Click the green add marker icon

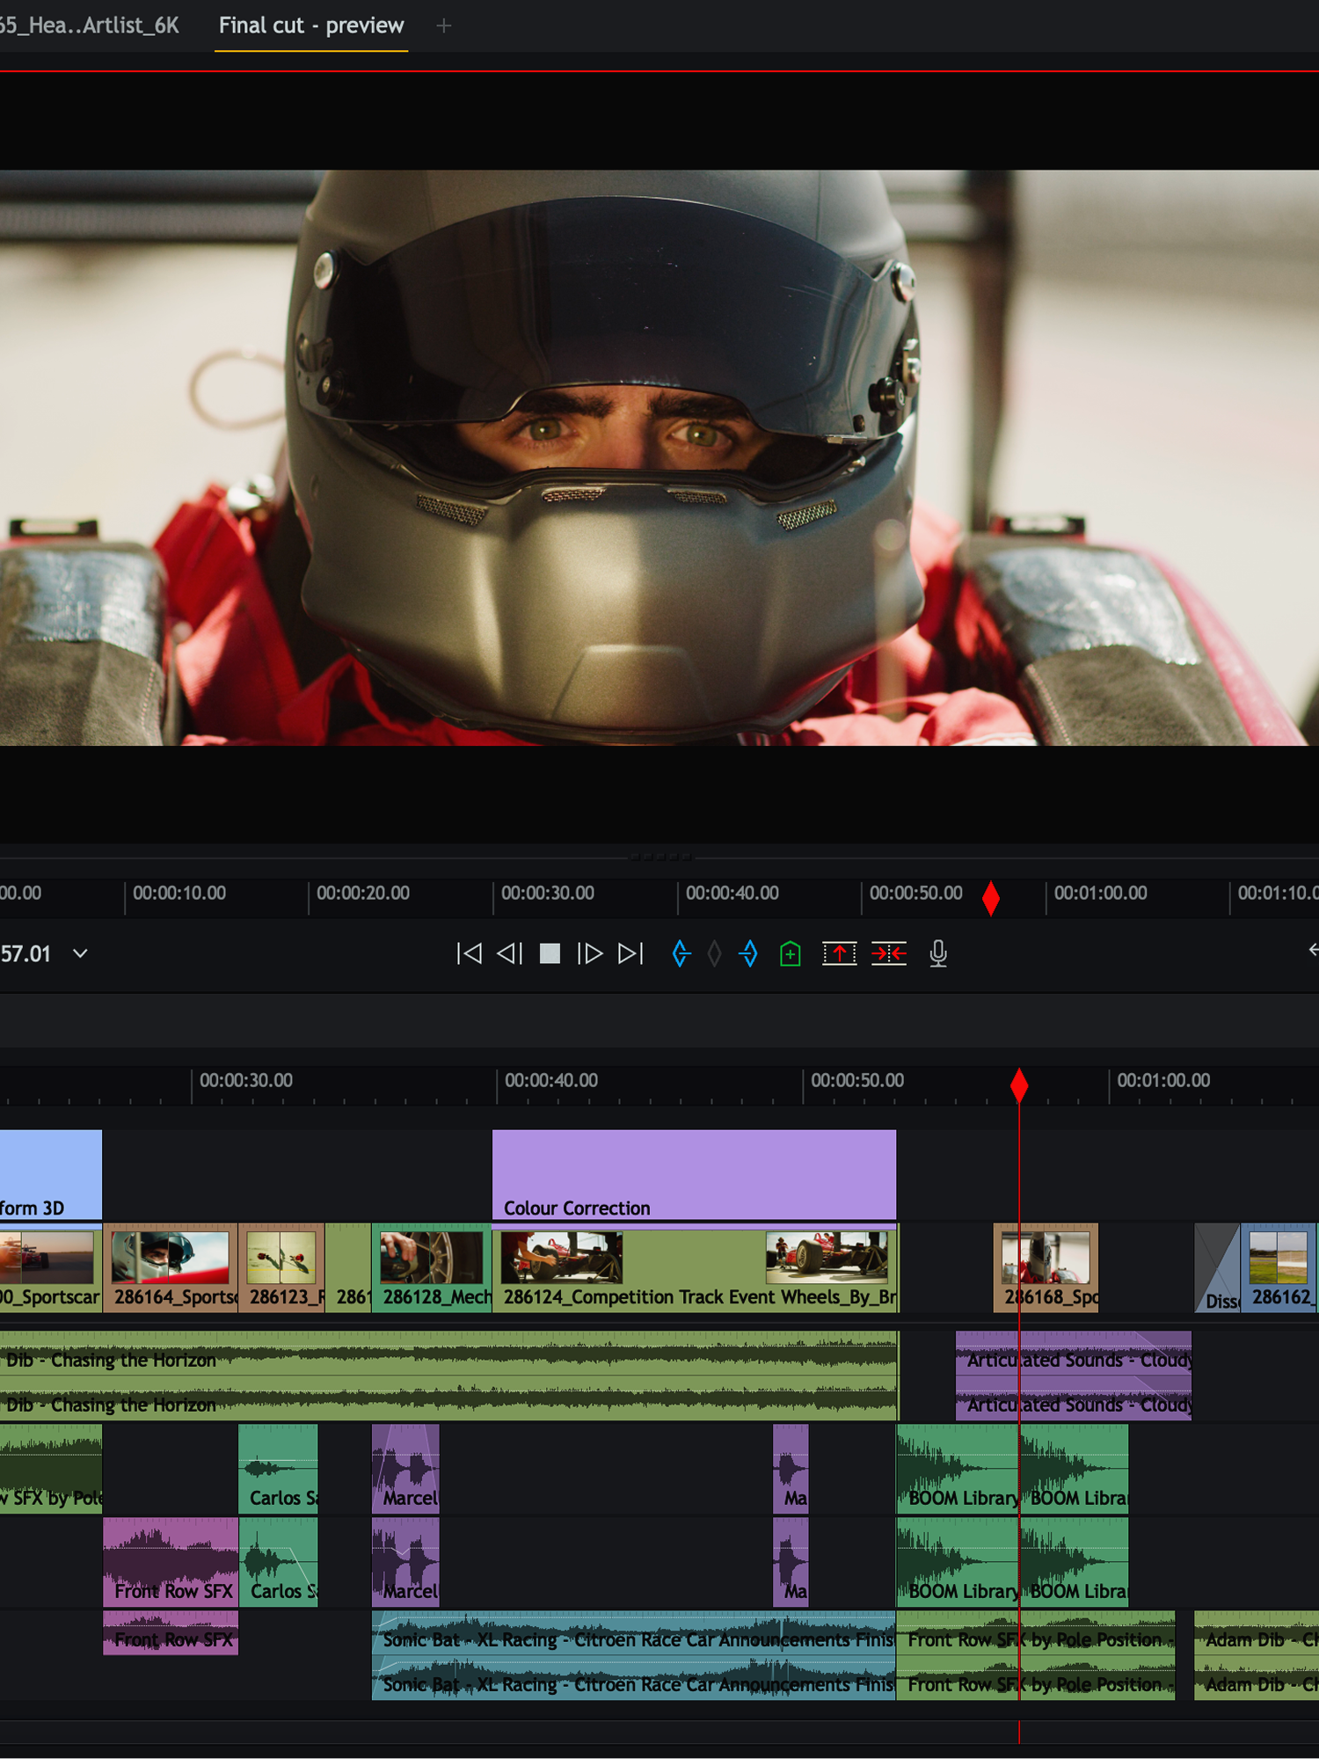point(790,953)
